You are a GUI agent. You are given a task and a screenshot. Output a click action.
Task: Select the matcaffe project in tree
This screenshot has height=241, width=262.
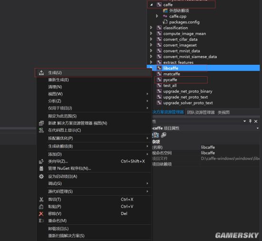coord(171,74)
